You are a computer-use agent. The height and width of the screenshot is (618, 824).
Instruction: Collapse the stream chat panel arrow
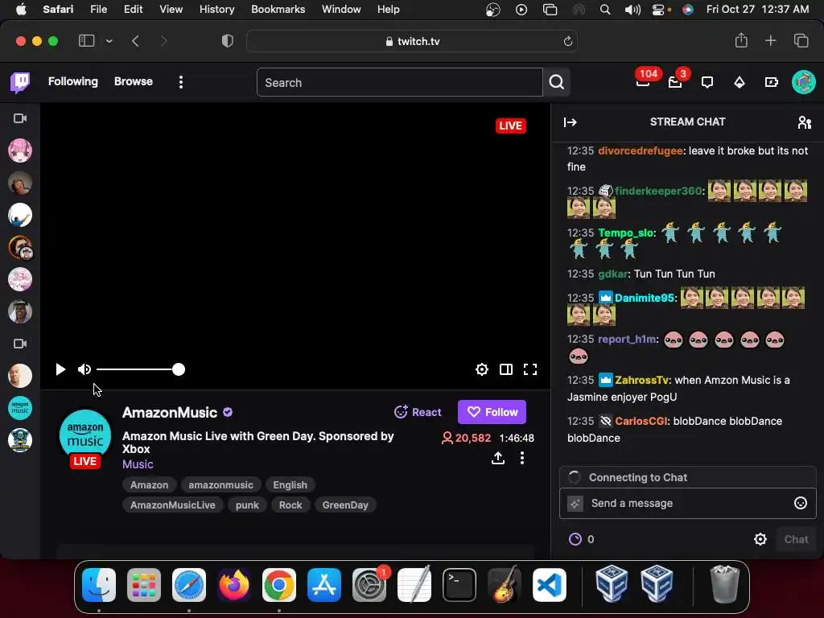point(571,122)
